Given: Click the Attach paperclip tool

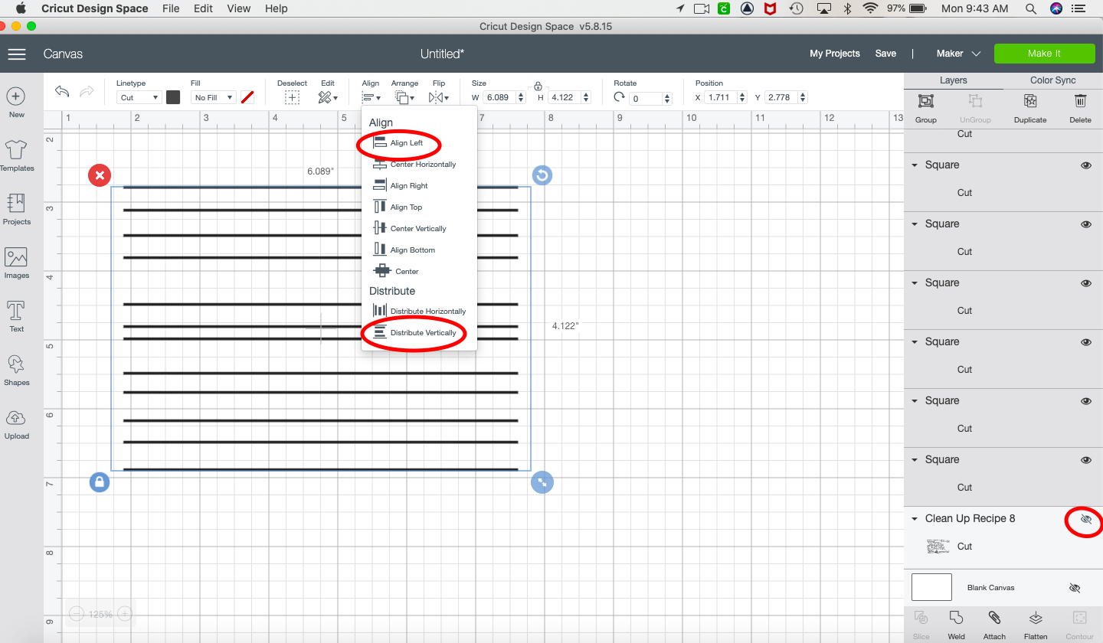Looking at the screenshot, I should pyautogui.click(x=994, y=618).
